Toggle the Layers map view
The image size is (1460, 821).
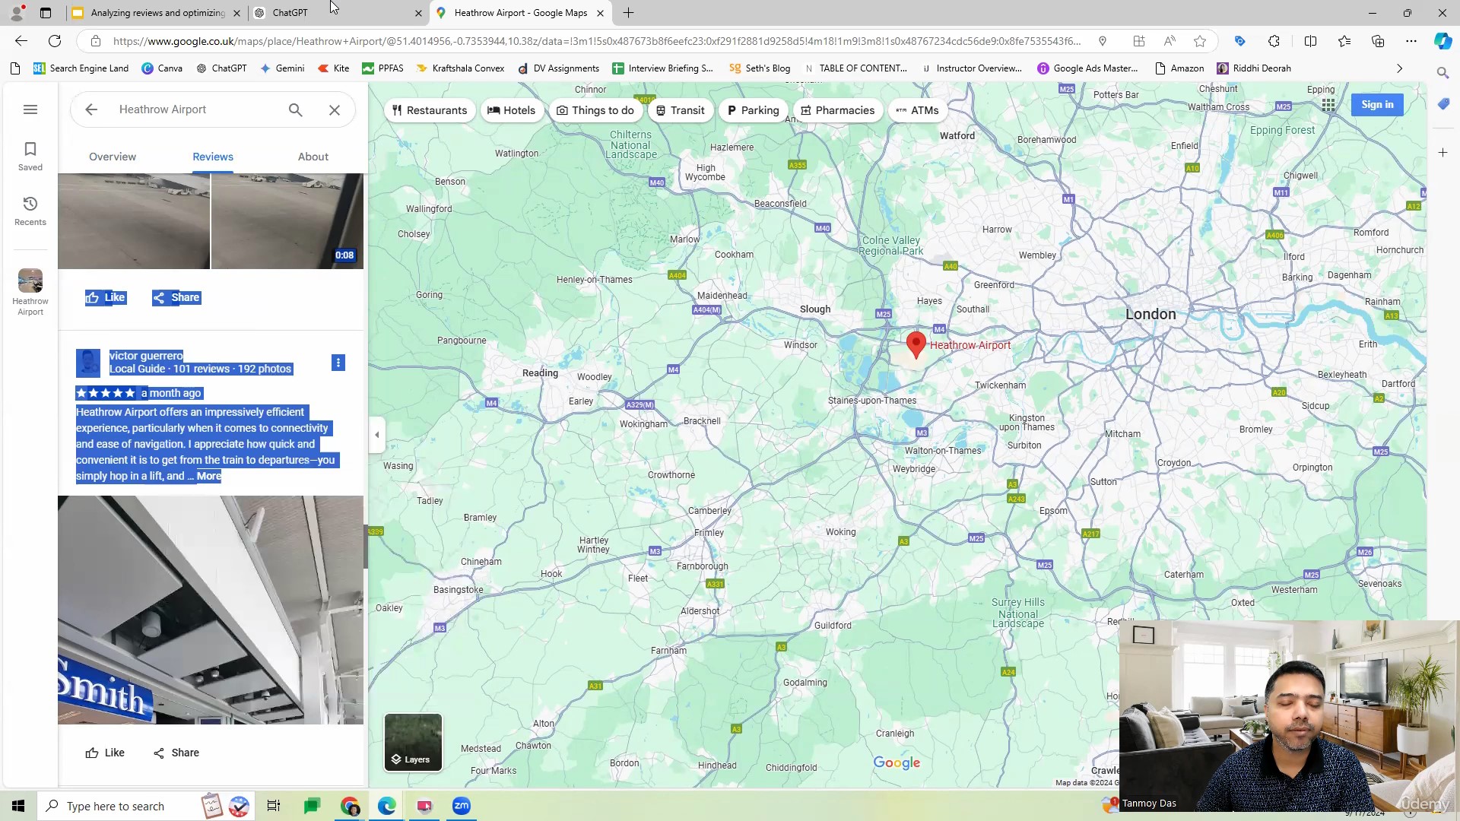tap(413, 742)
